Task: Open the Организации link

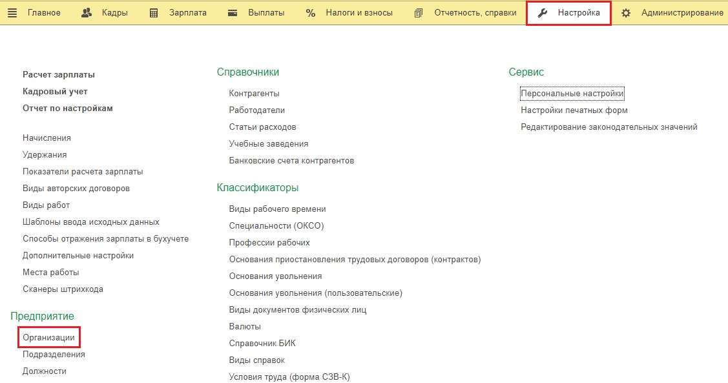Action: pyautogui.click(x=48, y=338)
